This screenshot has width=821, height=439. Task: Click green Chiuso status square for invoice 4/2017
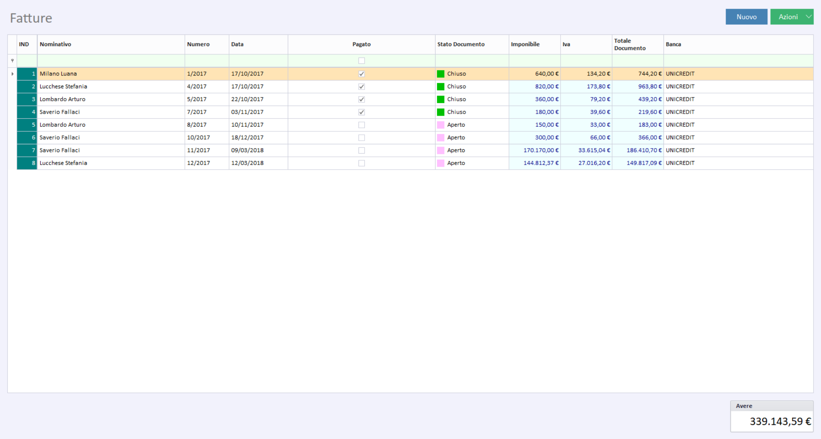click(x=441, y=87)
